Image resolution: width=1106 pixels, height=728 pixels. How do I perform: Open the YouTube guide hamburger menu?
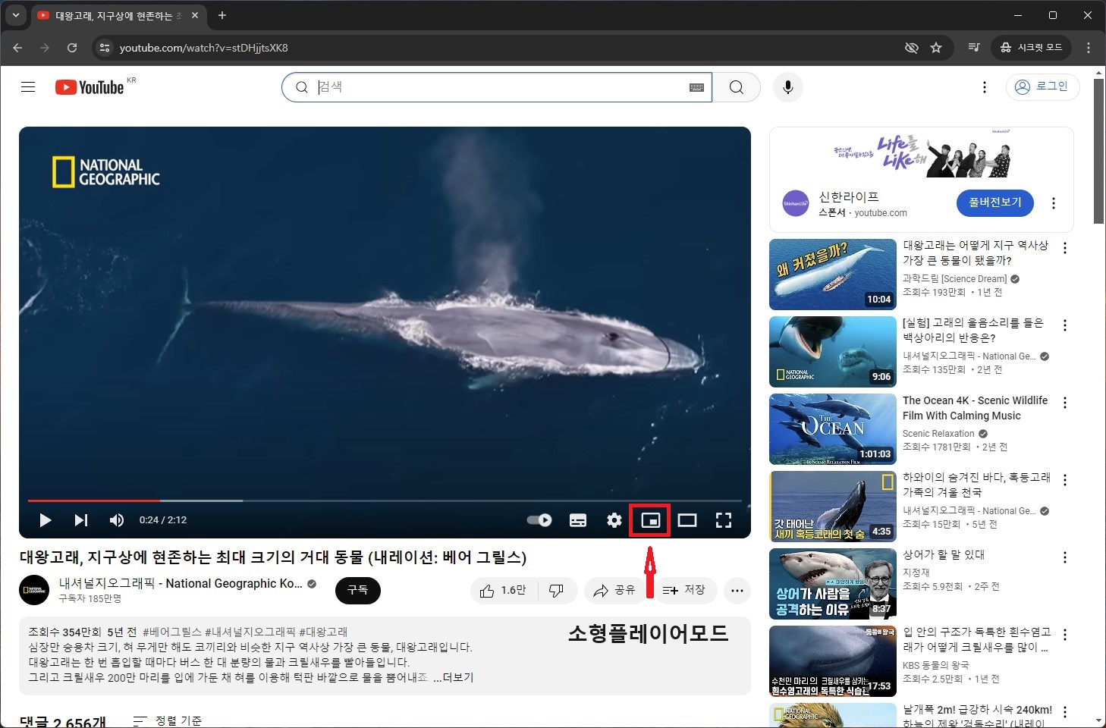click(x=28, y=87)
